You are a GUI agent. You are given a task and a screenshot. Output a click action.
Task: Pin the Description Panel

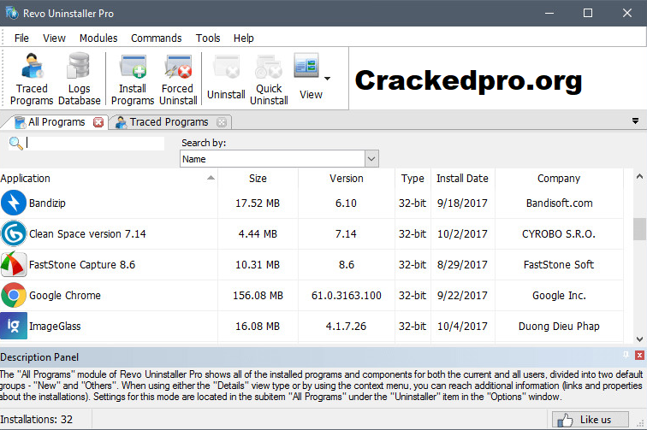pyautogui.click(x=626, y=355)
